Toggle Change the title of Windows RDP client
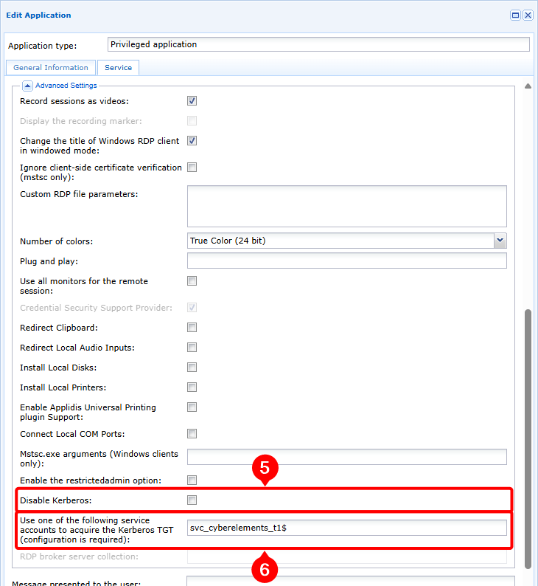This screenshot has width=538, height=586. [192, 141]
